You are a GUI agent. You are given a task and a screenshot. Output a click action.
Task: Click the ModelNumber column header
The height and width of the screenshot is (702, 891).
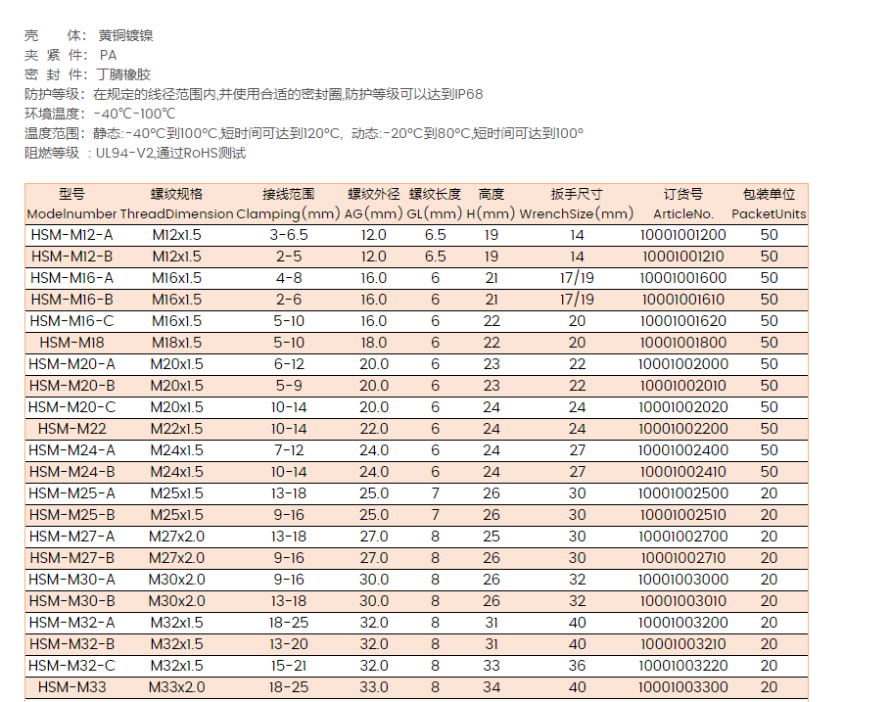tap(71, 213)
